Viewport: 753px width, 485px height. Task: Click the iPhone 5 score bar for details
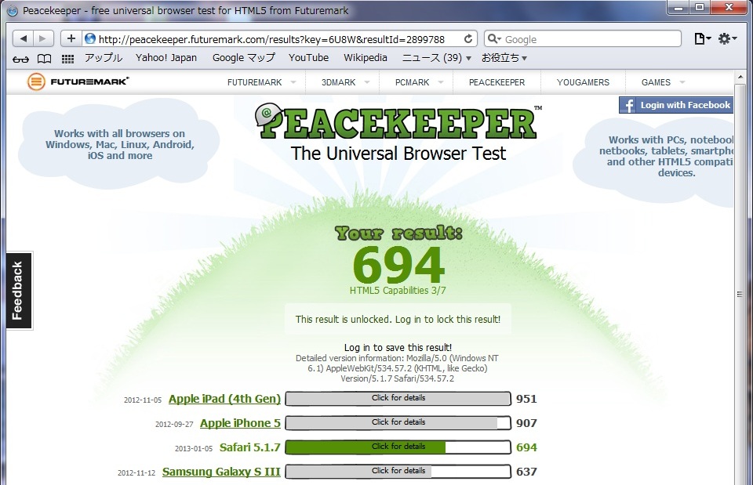[398, 423]
